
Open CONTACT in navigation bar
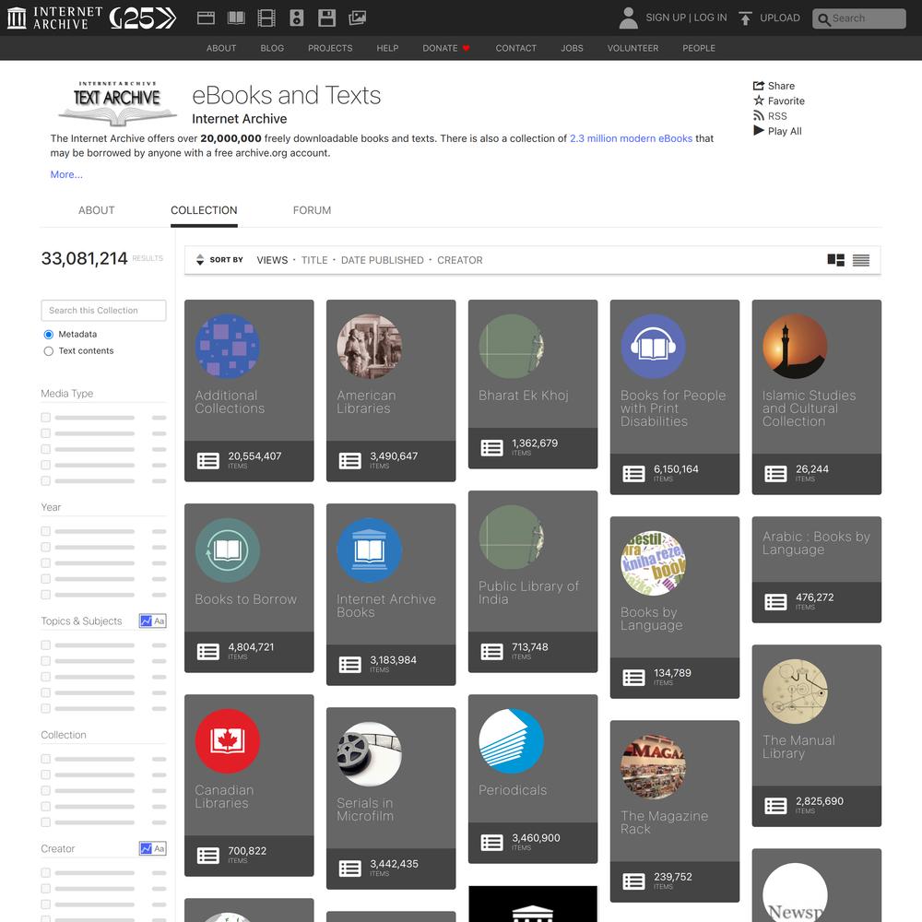coord(515,48)
